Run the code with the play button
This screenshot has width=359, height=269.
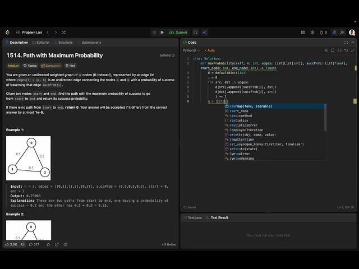click(162, 33)
